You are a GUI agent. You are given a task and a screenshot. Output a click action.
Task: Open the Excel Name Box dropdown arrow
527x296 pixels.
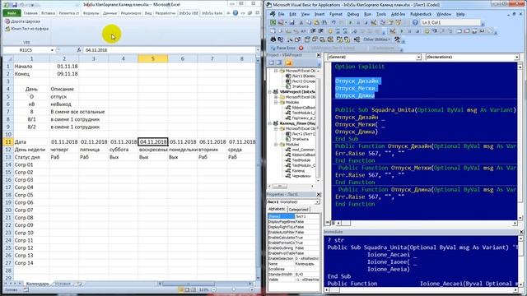pyautogui.click(x=52, y=50)
